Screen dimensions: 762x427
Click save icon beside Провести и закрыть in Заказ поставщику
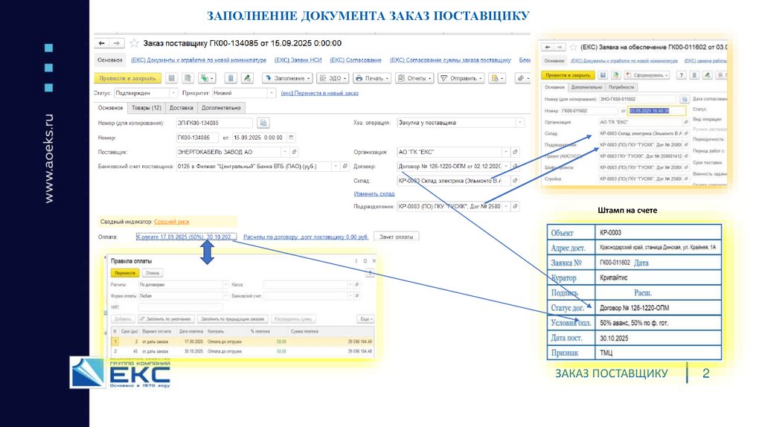pos(172,78)
